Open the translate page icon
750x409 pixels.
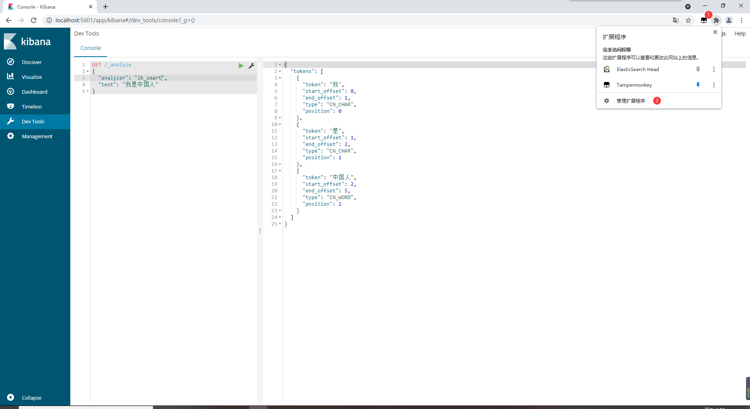[x=676, y=20]
